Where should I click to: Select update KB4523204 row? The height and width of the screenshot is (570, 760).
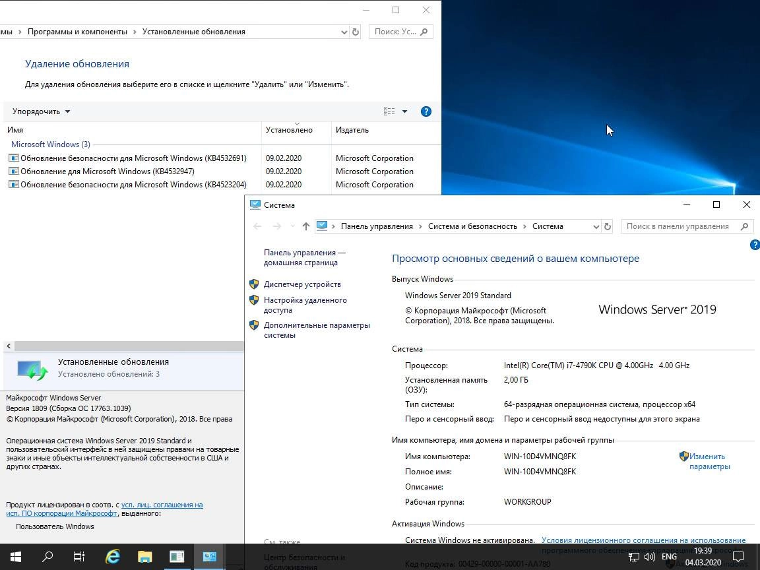(x=220, y=185)
